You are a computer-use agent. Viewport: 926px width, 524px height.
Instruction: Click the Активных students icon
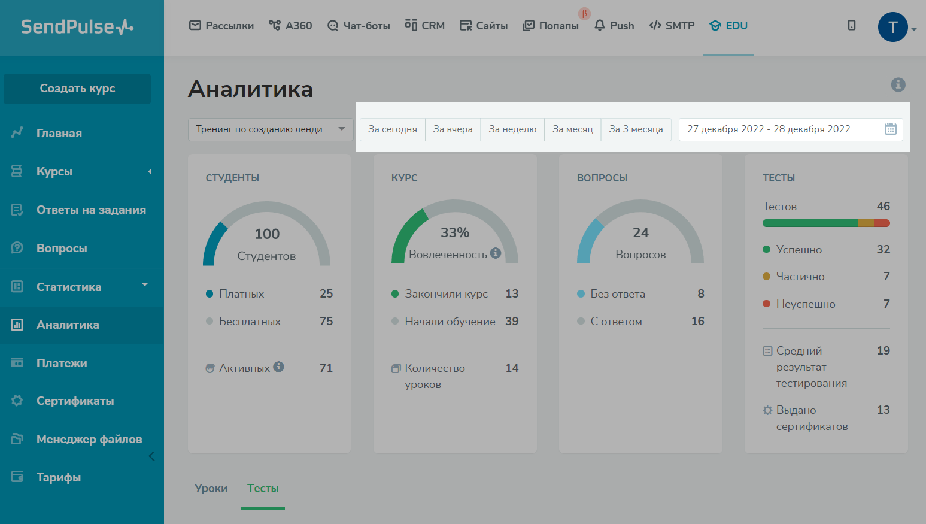210,368
